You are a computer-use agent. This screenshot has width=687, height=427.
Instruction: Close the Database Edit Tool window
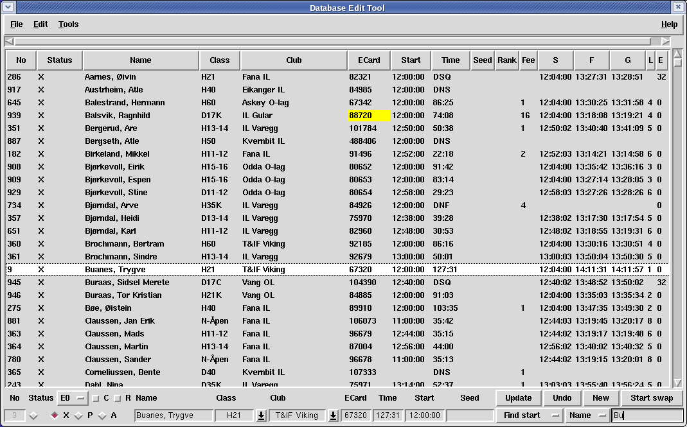coord(679,8)
